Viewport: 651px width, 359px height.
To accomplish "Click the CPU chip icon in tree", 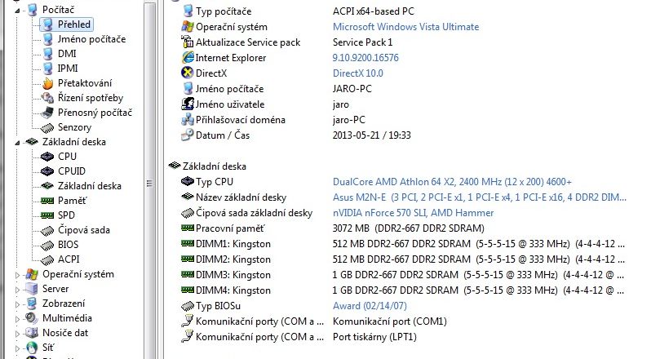I will click(47, 157).
